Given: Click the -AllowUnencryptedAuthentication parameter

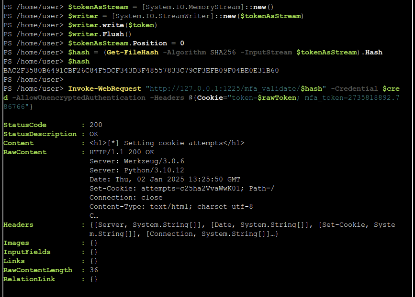Looking at the screenshot, I should click(79, 98).
